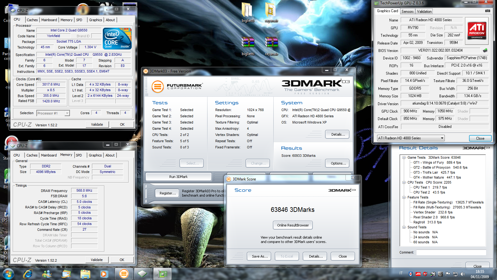Screen dimensions: 497x280
Task: Click the Comment field in Result Details
Action: point(451,252)
